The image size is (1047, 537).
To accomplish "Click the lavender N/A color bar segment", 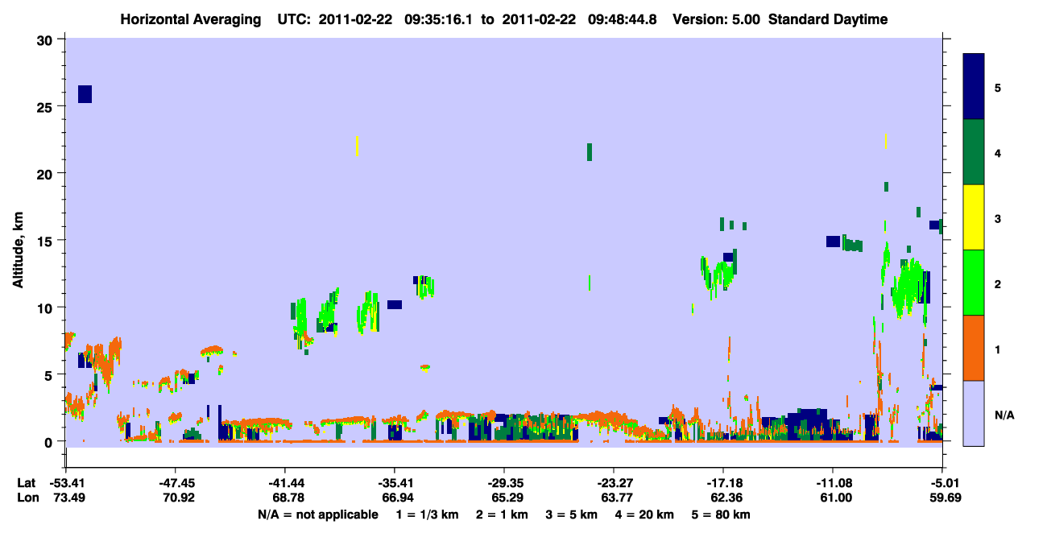I will [974, 412].
